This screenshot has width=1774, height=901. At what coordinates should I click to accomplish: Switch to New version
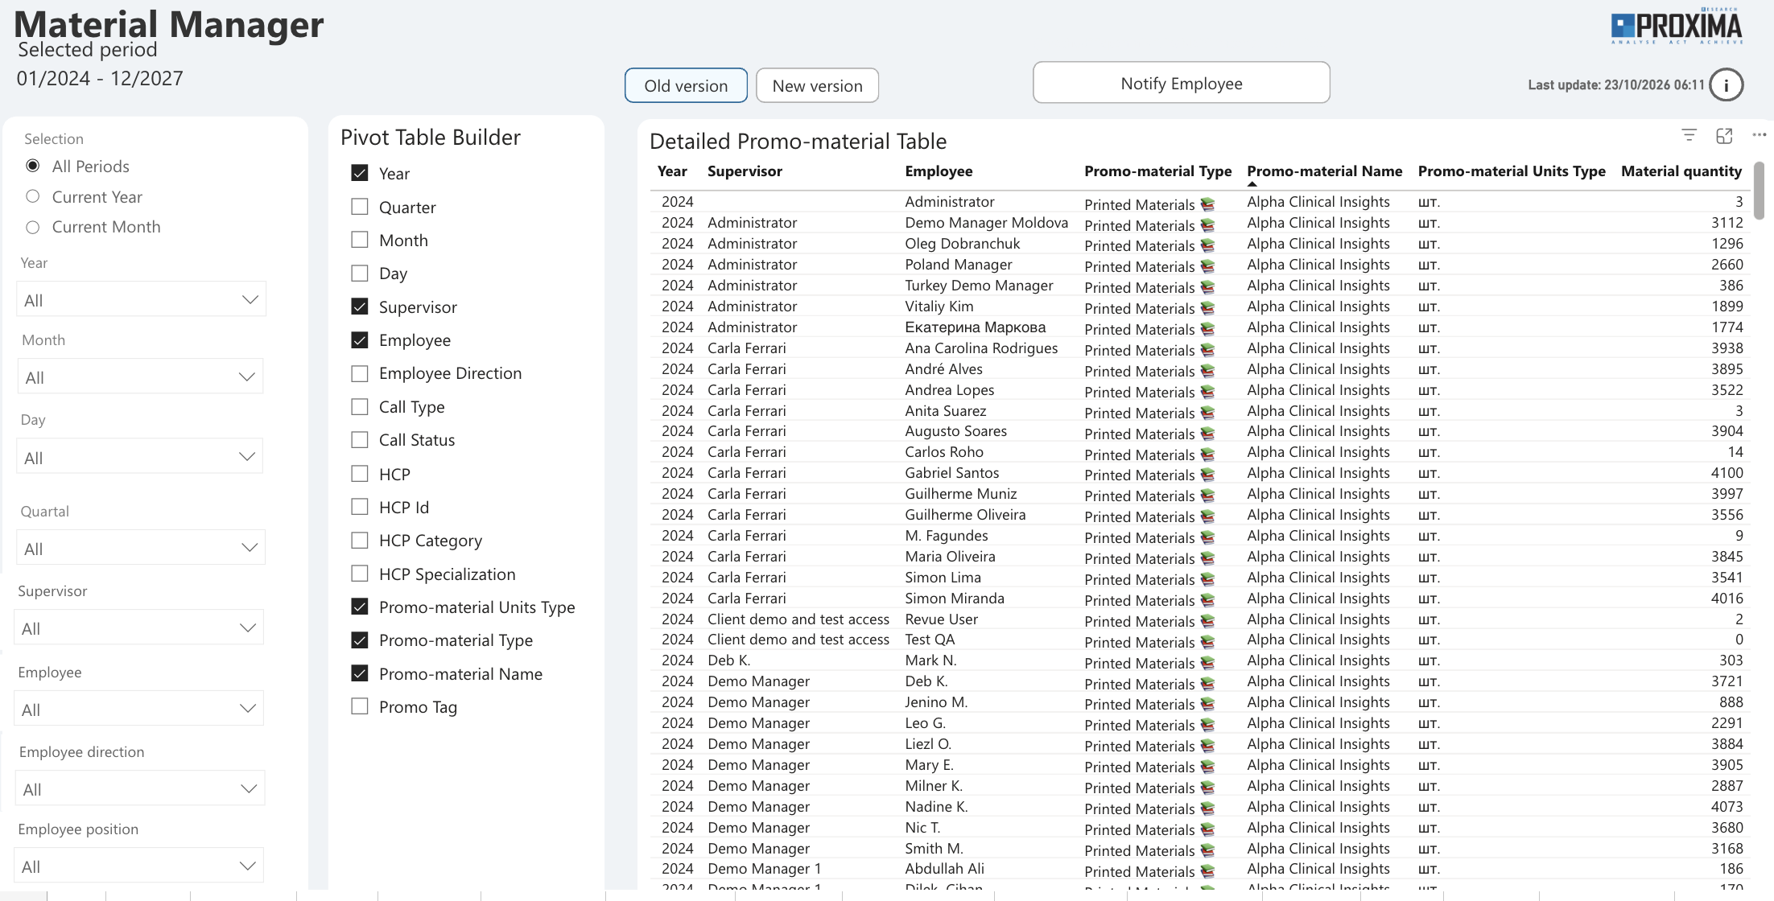(817, 85)
